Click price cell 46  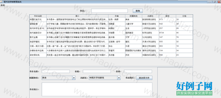(x=184, y=33)
